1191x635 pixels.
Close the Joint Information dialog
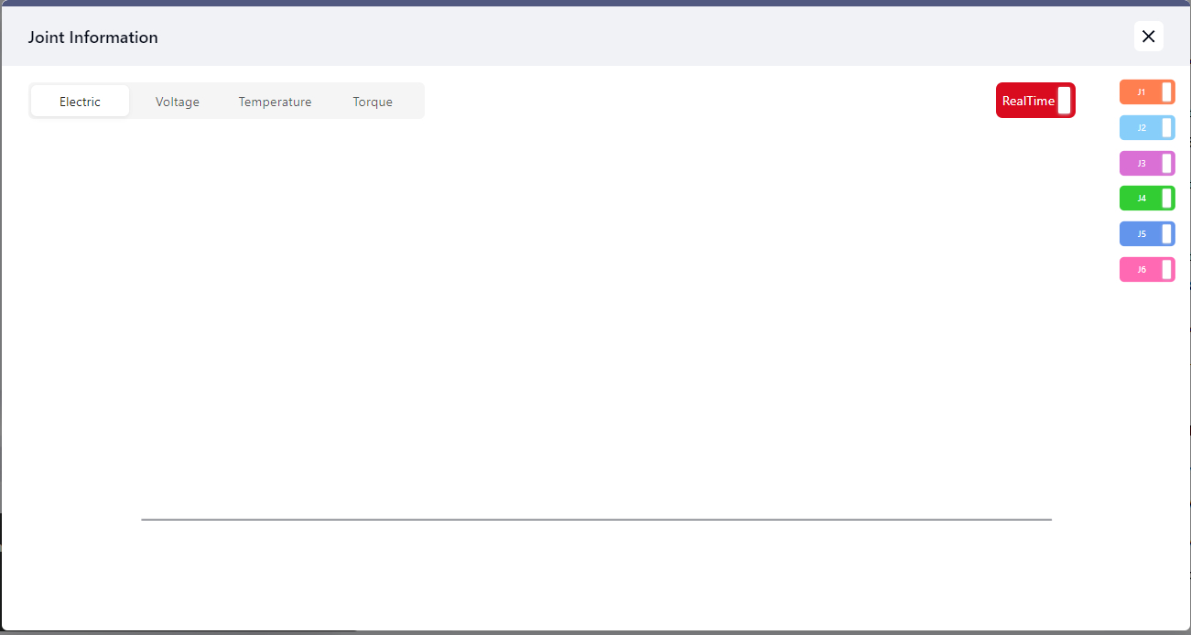pyautogui.click(x=1148, y=37)
